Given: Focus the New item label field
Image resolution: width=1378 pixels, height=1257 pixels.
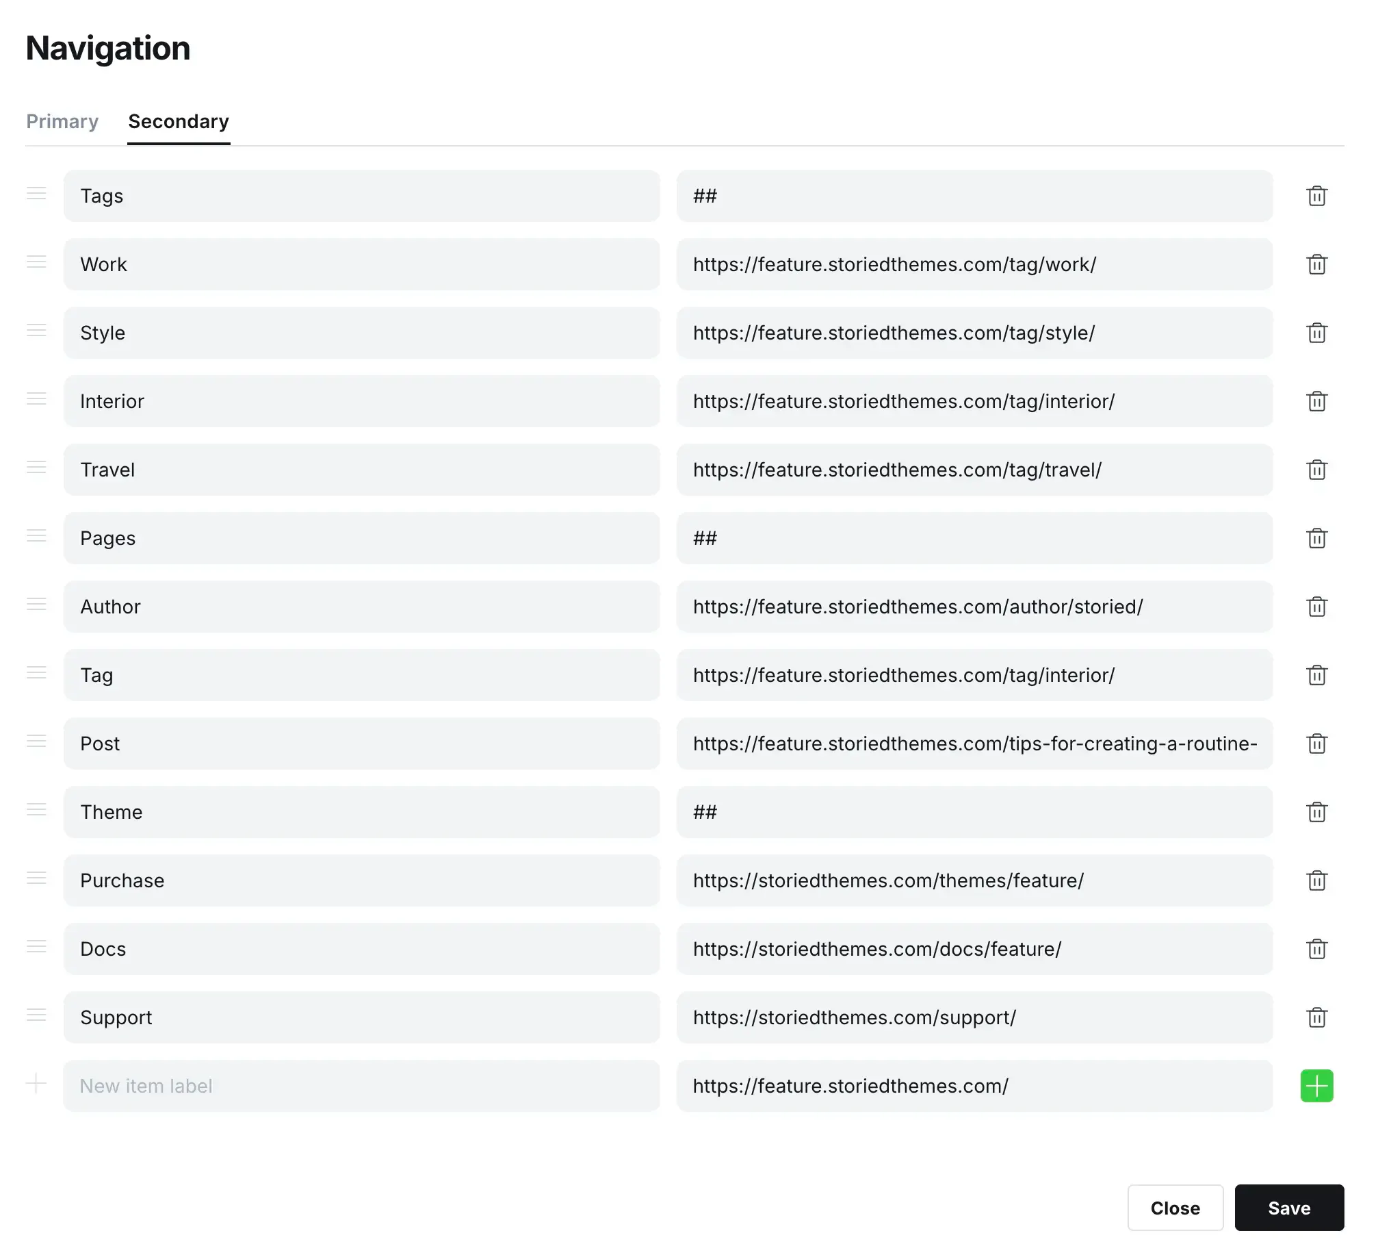Looking at the screenshot, I should pyautogui.click(x=361, y=1086).
